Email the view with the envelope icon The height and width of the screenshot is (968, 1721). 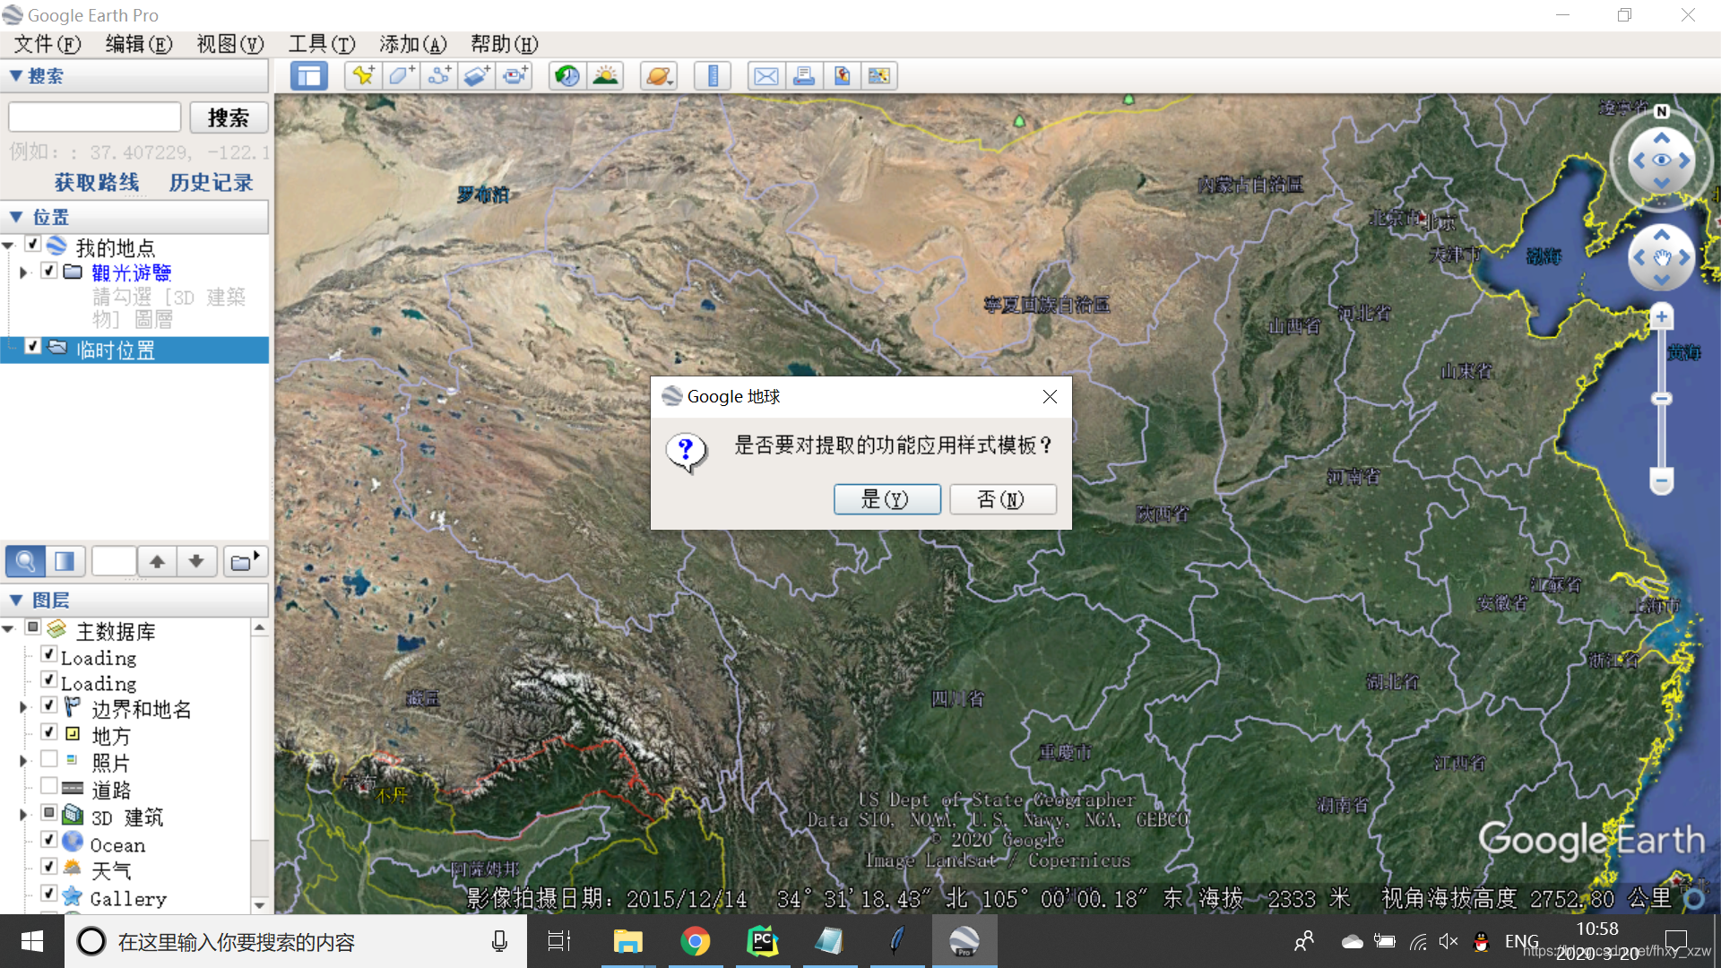[766, 76]
